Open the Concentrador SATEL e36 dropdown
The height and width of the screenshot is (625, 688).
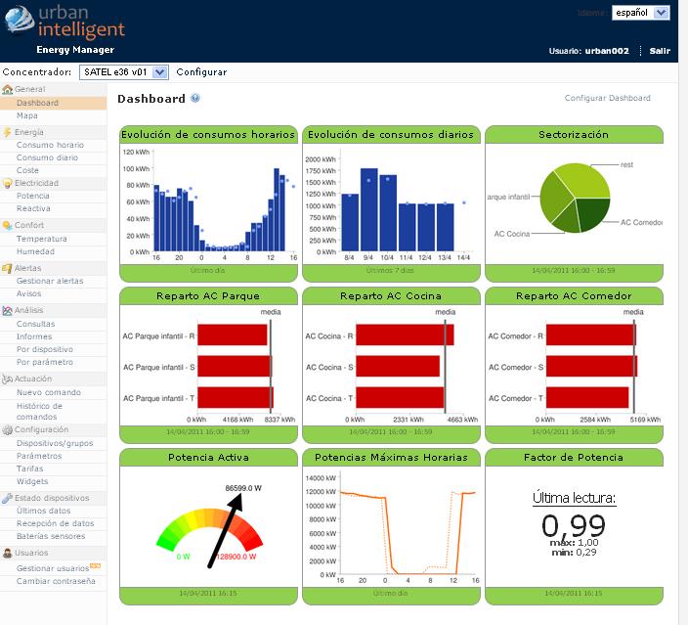click(x=125, y=72)
